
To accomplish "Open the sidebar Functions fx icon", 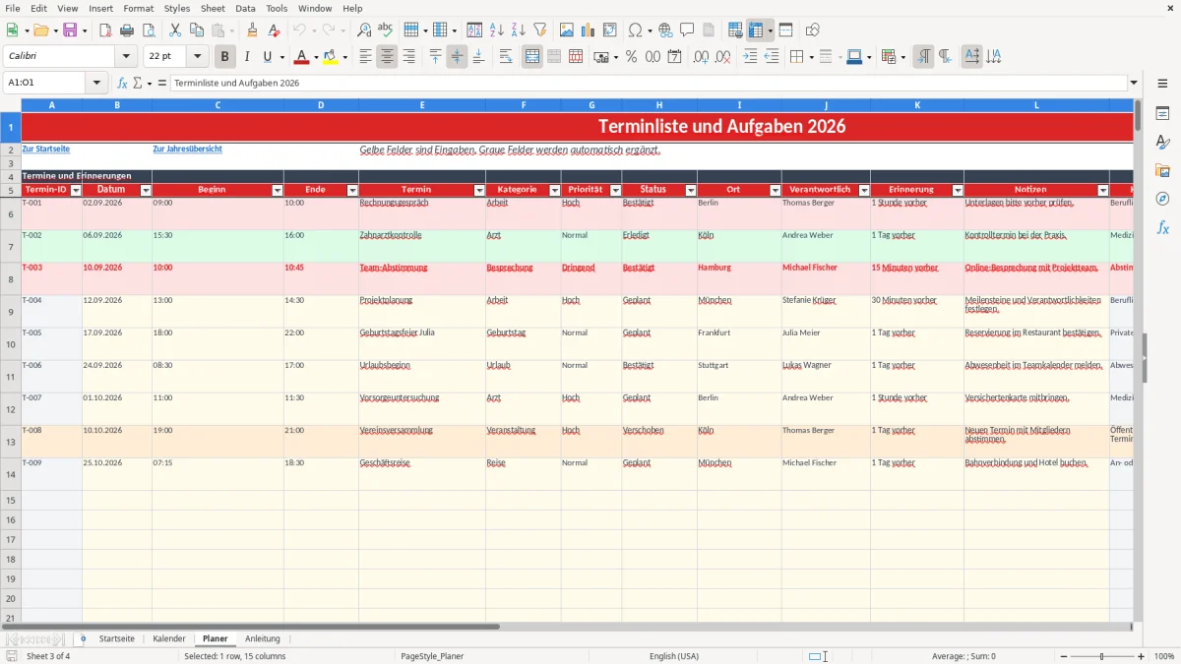I will [x=1162, y=227].
